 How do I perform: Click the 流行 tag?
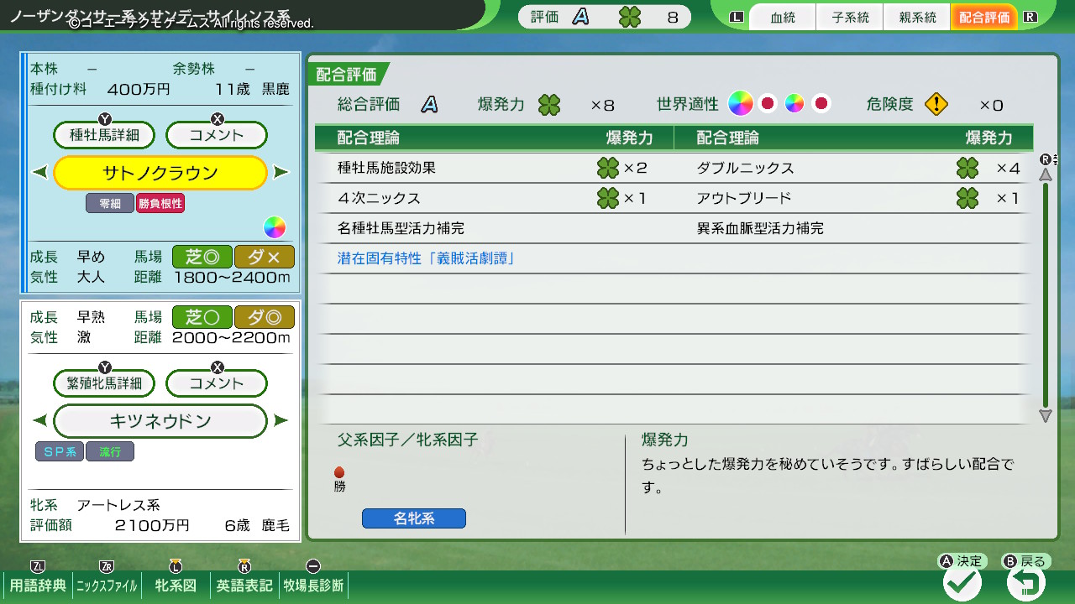(x=110, y=452)
